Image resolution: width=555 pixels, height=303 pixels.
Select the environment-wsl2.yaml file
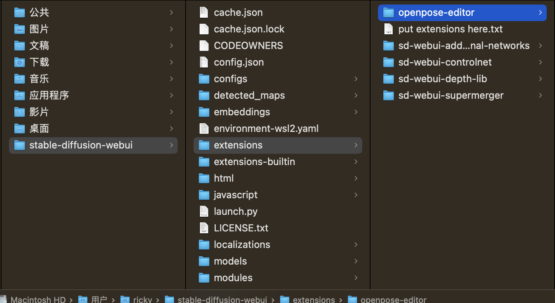point(266,129)
